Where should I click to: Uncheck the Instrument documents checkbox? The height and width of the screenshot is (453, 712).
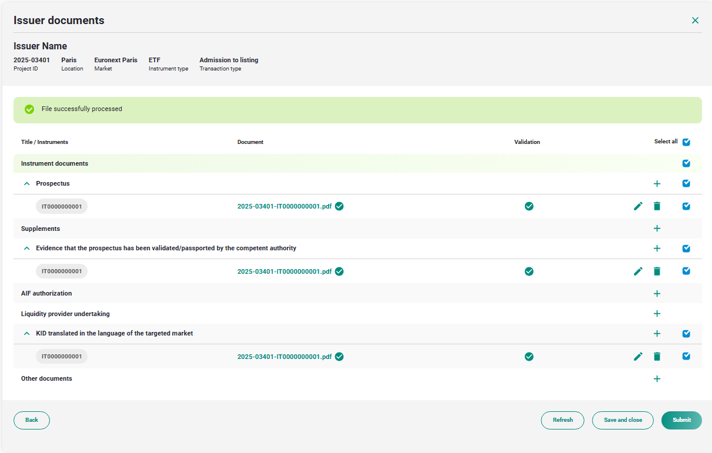click(686, 163)
